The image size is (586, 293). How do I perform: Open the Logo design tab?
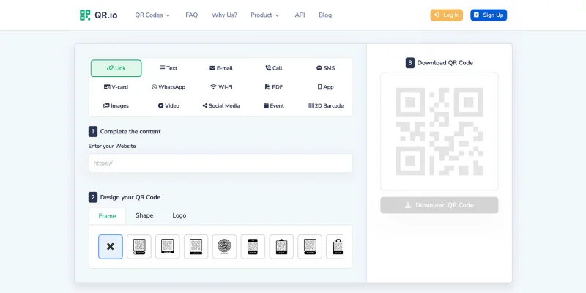pos(179,216)
